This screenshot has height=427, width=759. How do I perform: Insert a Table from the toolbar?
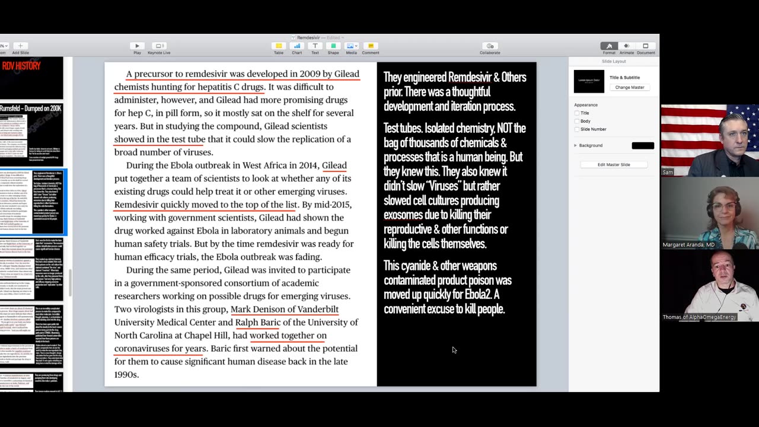[278, 46]
